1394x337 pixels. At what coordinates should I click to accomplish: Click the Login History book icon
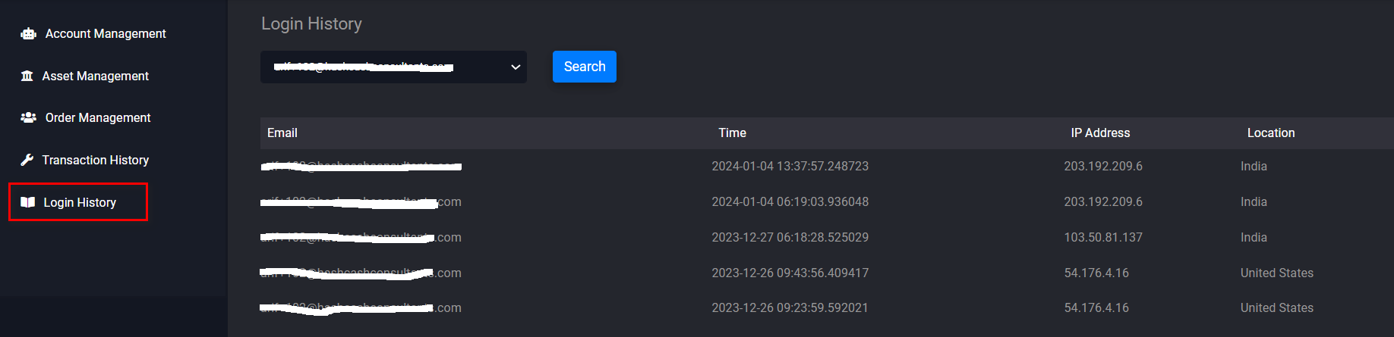click(28, 202)
